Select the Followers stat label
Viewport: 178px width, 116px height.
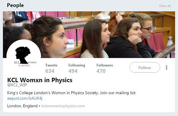105,65
